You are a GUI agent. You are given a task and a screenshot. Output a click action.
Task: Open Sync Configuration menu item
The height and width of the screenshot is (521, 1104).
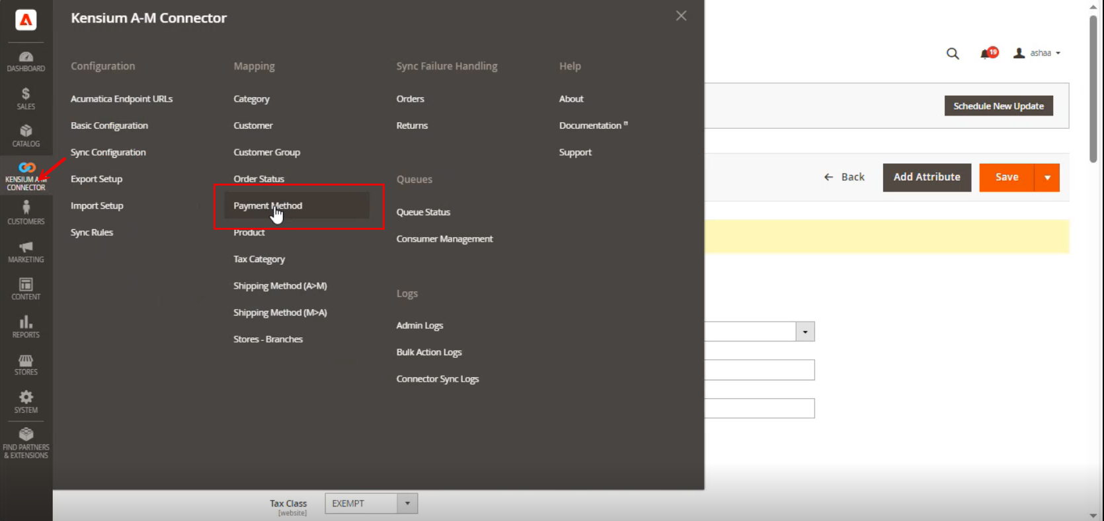(x=108, y=153)
